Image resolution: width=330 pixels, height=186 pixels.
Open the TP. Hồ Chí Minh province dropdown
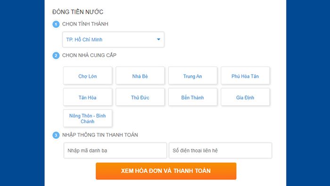[x=113, y=39]
